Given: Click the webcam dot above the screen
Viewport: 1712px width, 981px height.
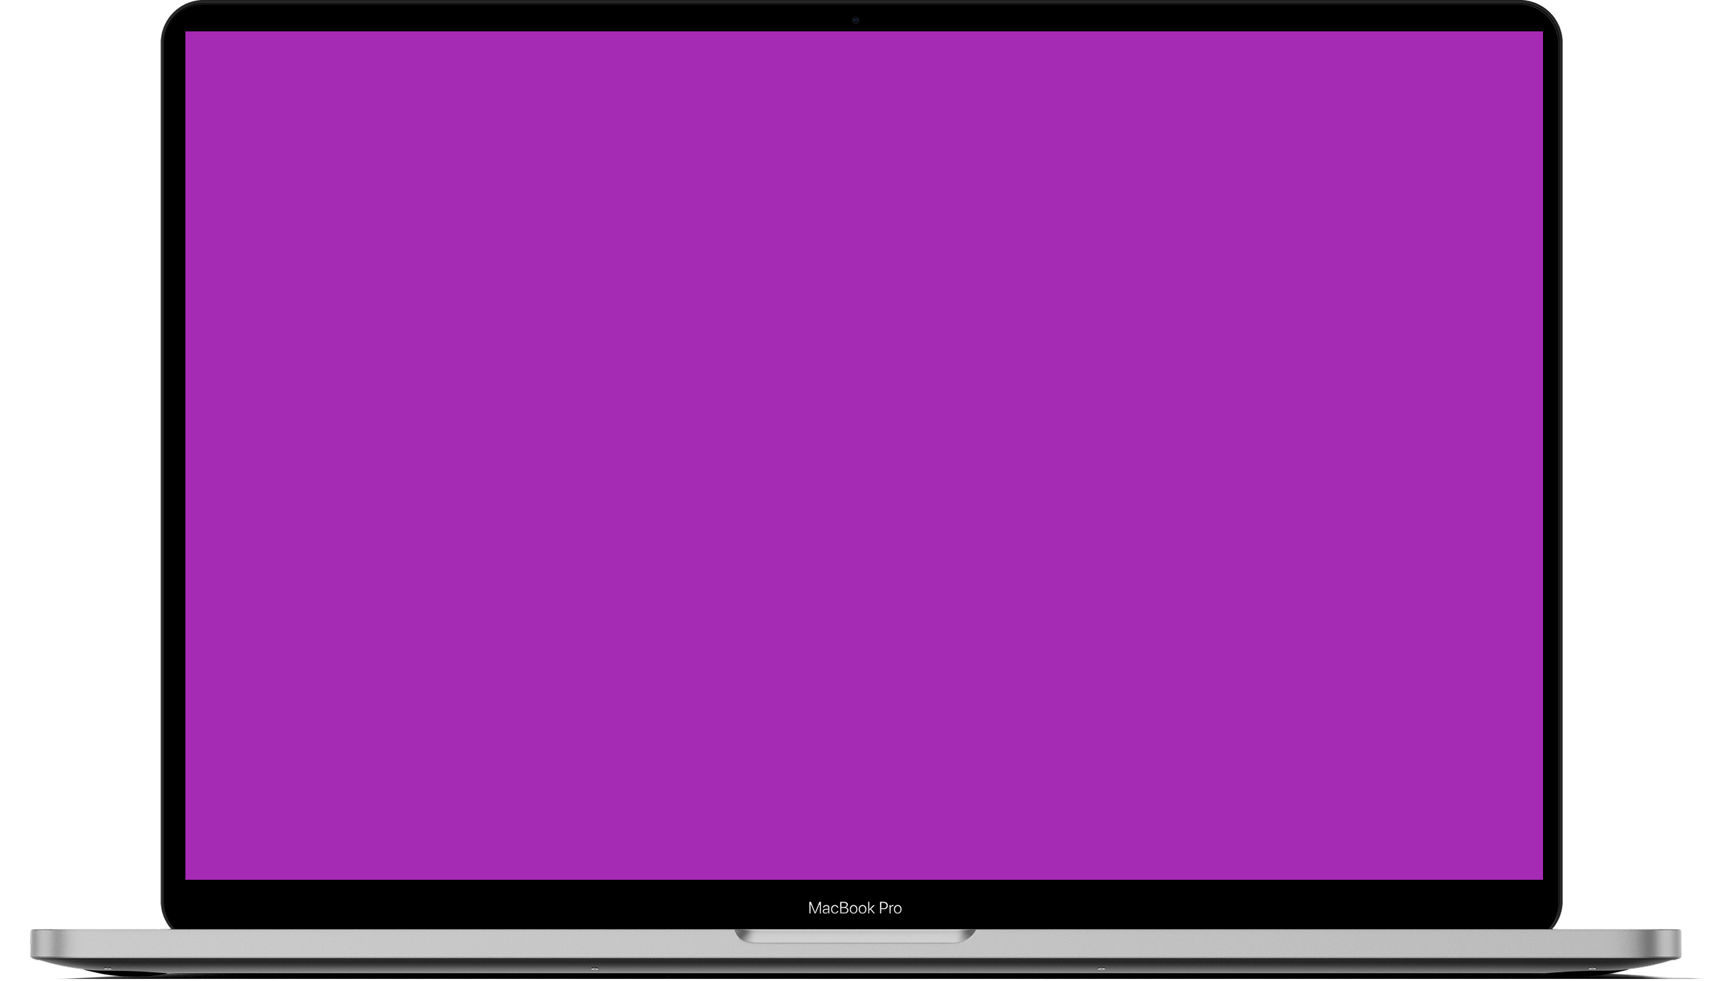Looking at the screenshot, I should tap(855, 20).
